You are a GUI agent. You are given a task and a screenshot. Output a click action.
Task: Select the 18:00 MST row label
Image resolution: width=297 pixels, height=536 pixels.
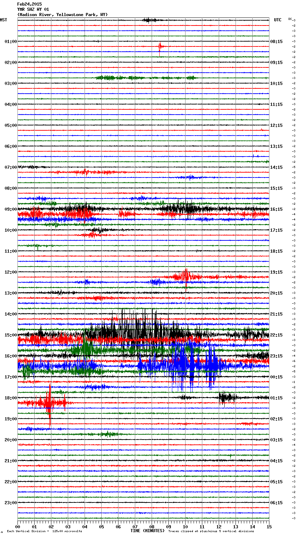point(11,398)
